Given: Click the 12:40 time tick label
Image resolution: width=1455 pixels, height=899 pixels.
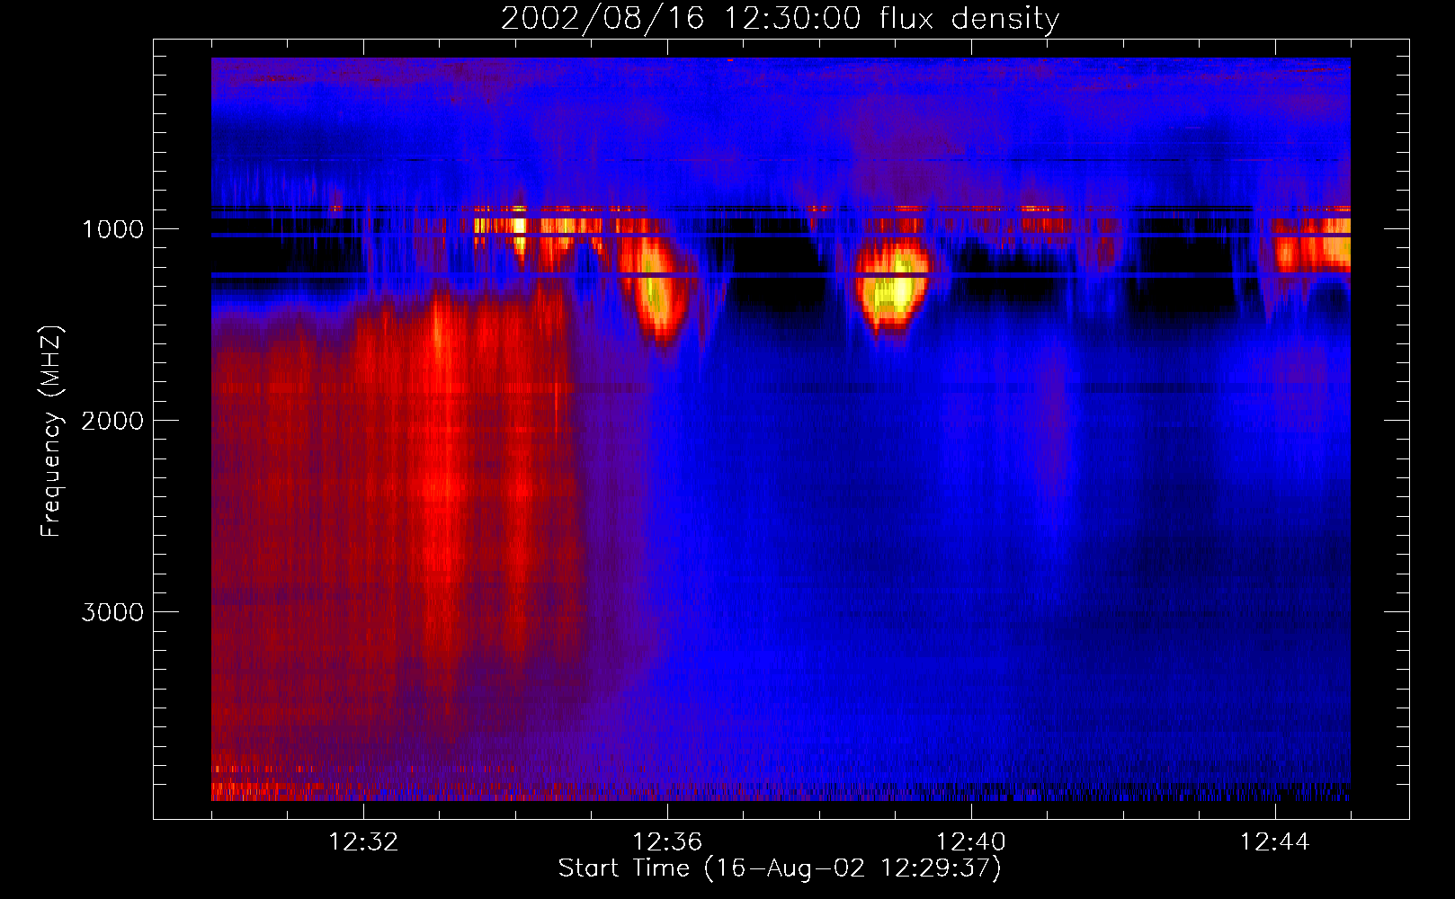Looking at the screenshot, I should (x=971, y=842).
